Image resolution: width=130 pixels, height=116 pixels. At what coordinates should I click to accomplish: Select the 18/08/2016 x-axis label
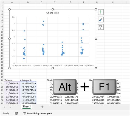(89, 66)
